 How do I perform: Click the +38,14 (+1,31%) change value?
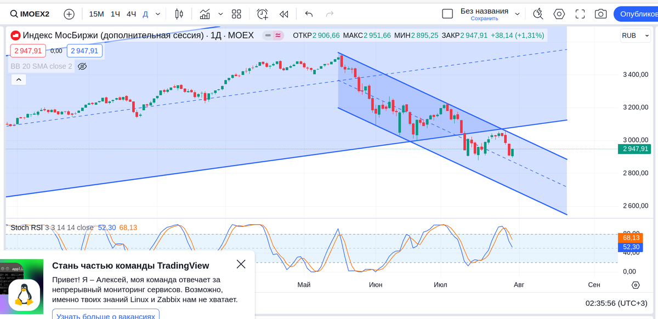coord(517,36)
